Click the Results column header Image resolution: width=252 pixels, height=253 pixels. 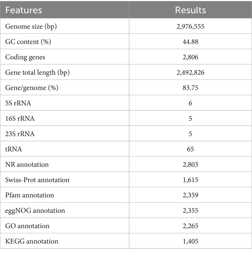(x=190, y=10)
